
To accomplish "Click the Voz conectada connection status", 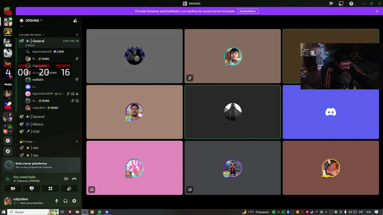I will pyautogui.click(x=24, y=177).
